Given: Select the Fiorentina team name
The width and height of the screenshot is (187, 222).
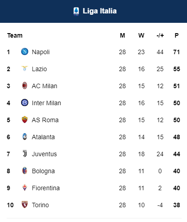Looking at the screenshot, I should point(46,188).
